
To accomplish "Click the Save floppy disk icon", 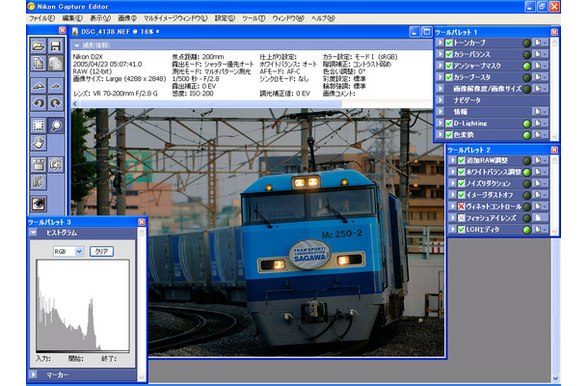I will [x=55, y=45].
